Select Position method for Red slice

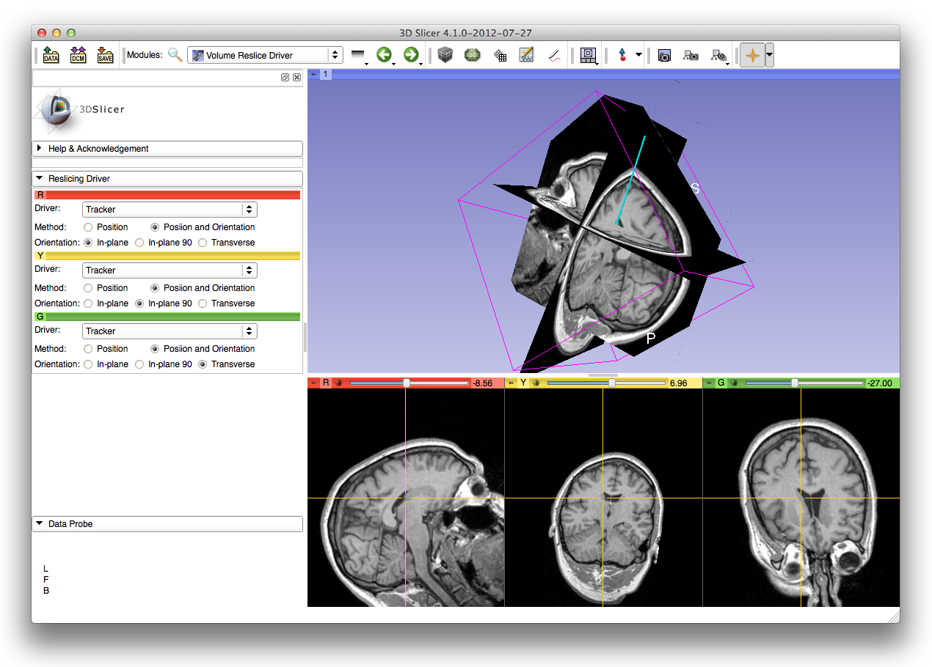(x=89, y=227)
